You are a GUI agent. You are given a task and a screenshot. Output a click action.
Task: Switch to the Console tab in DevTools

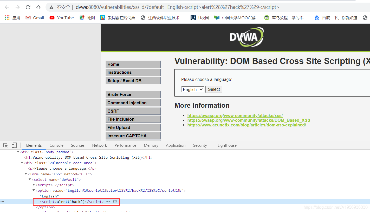(x=56, y=145)
